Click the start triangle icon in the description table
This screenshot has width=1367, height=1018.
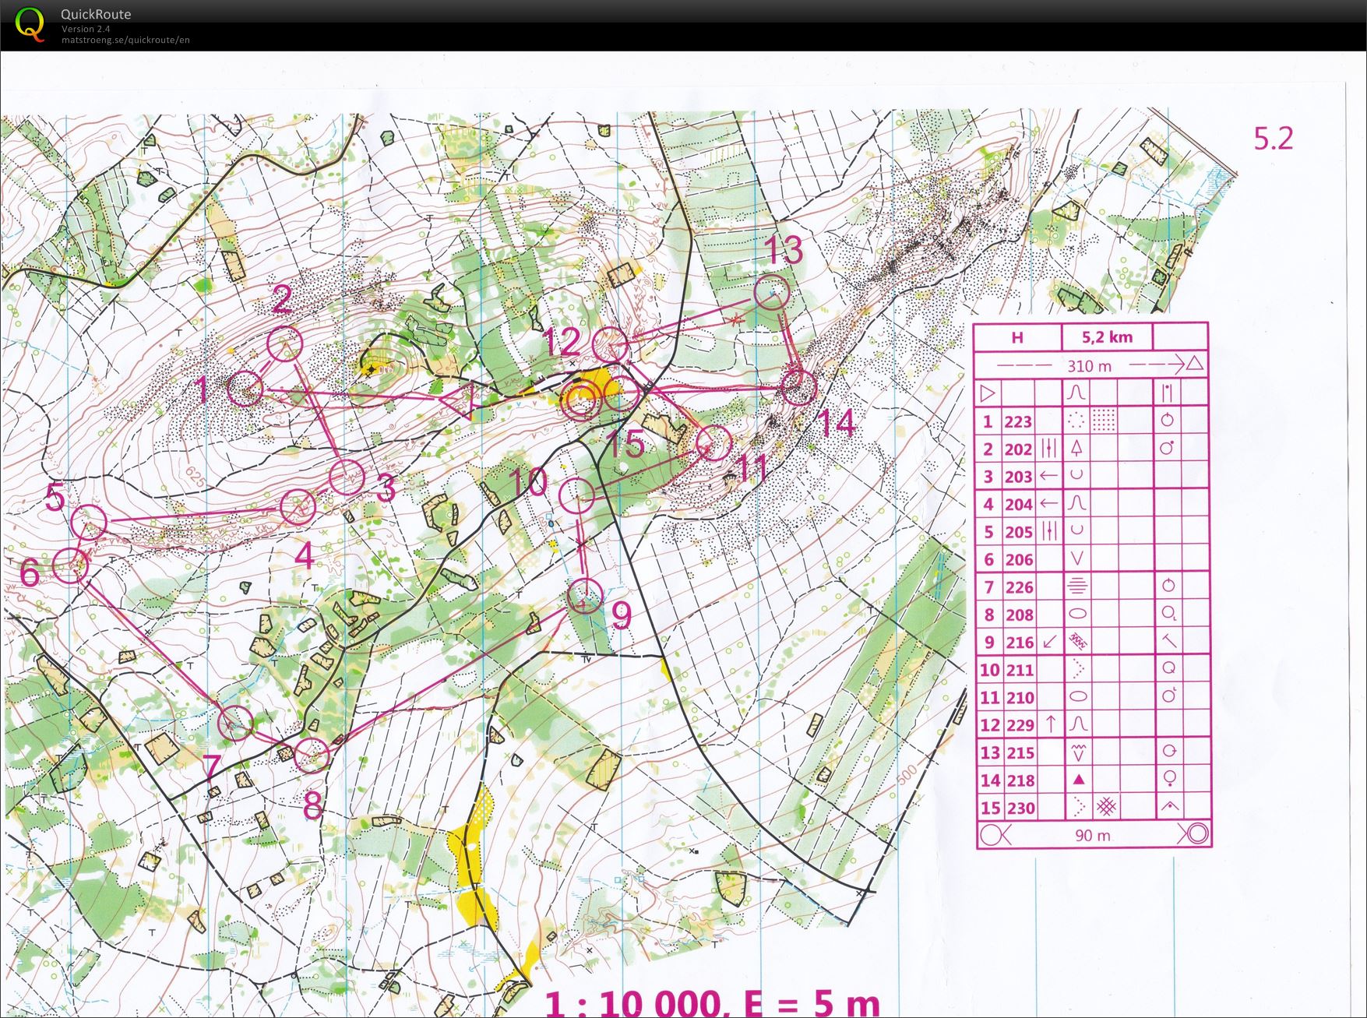coord(988,393)
